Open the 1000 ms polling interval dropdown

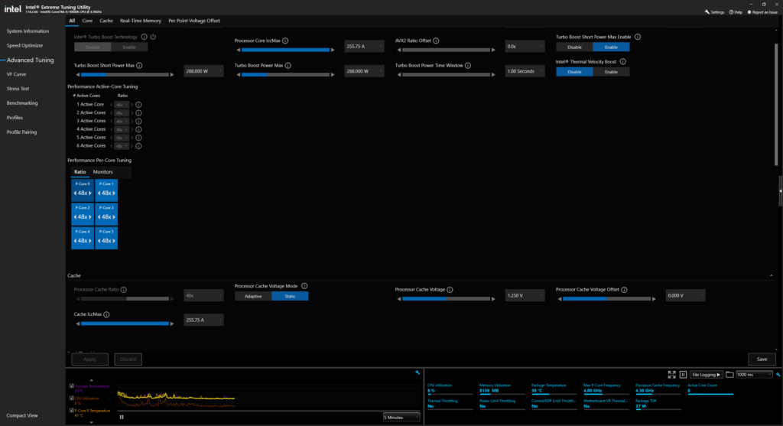point(755,375)
